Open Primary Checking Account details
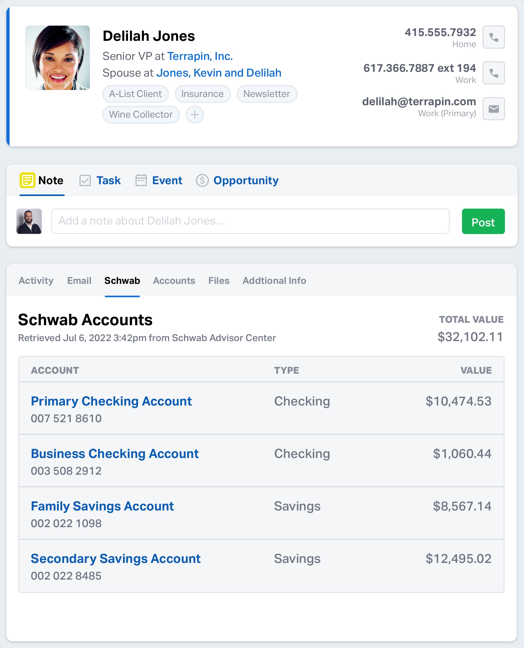Viewport: 524px width, 648px height. tap(111, 401)
